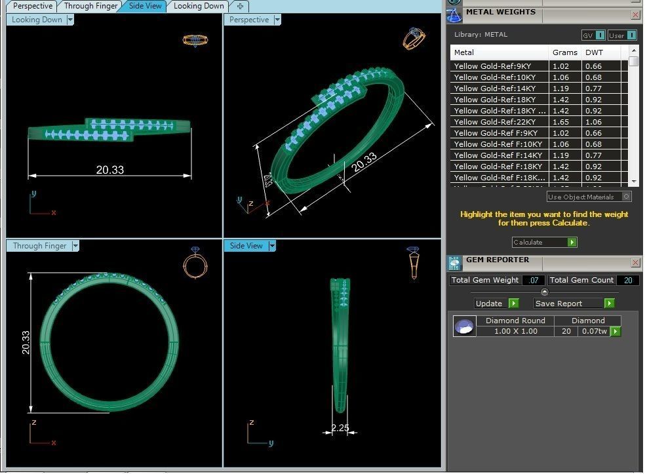647x474 pixels.
Task: Open the Looking Down viewport dropdown
Action: 69,20
